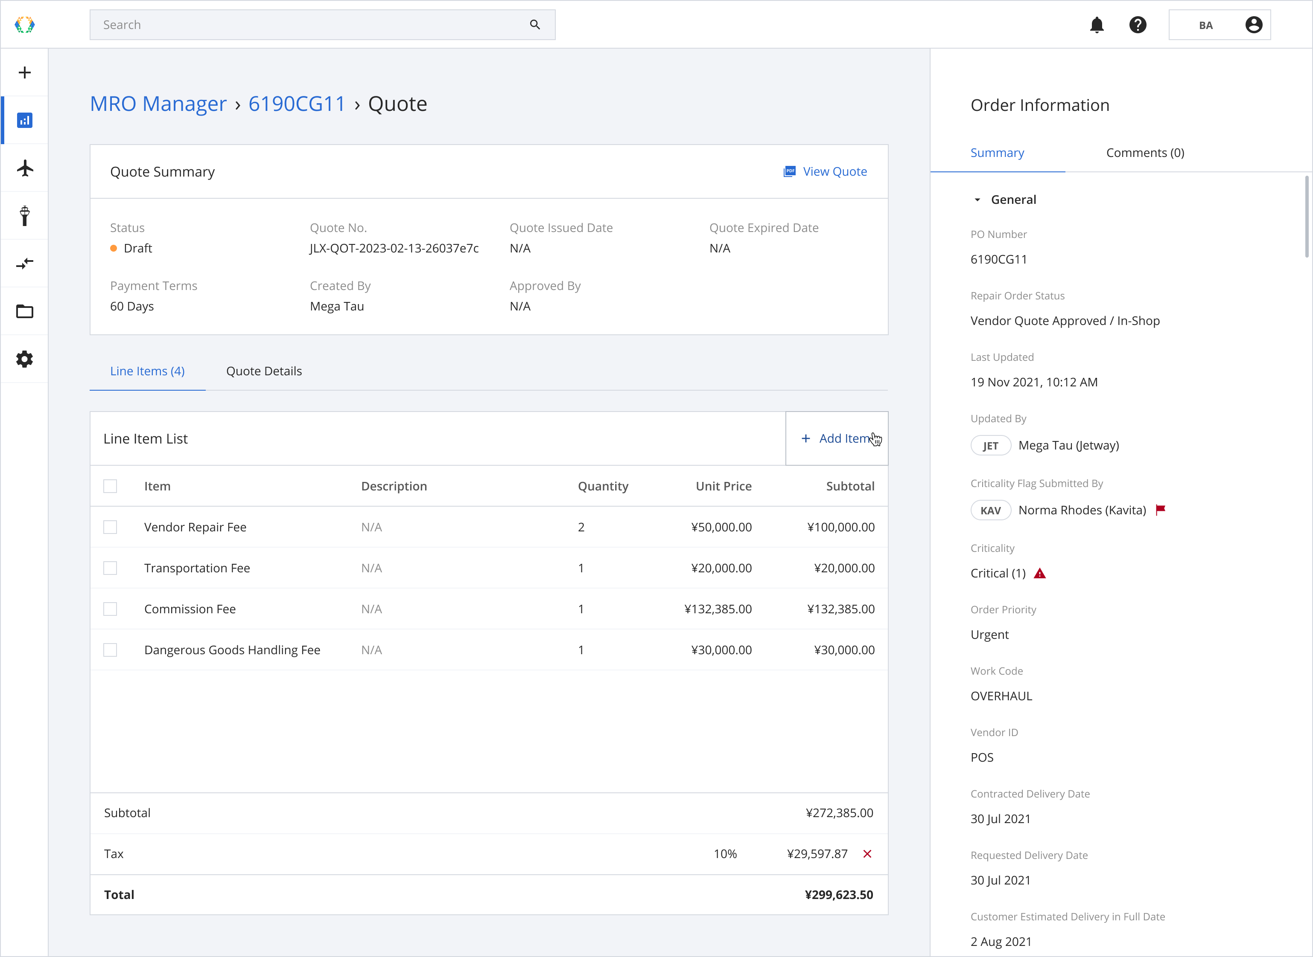Viewport: 1313px width, 957px height.
Task: Click the red criticality flag icon
Action: 1160,510
